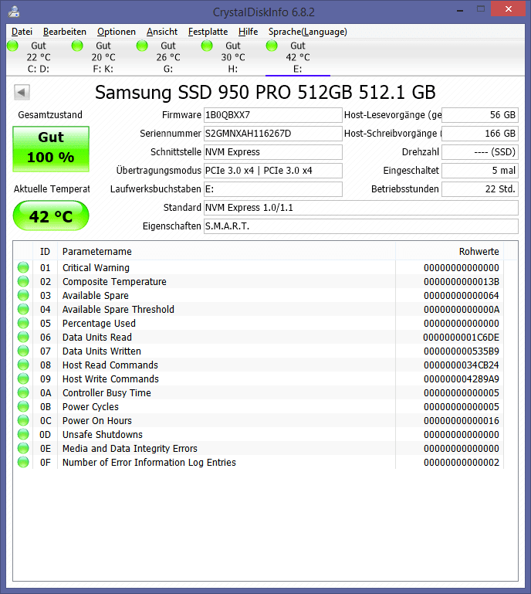Click status dot of Composite Temperature row

(23, 281)
